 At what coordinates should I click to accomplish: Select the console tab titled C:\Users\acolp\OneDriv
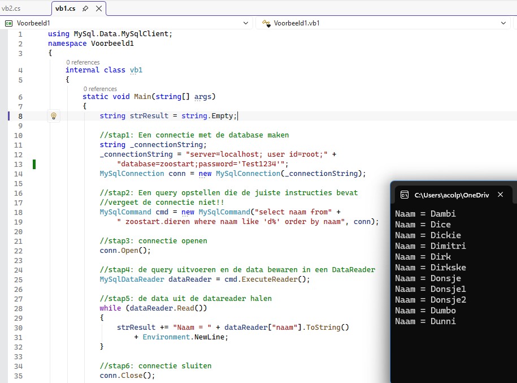451,195
